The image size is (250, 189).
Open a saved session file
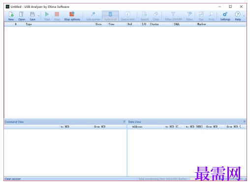click(x=22, y=16)
